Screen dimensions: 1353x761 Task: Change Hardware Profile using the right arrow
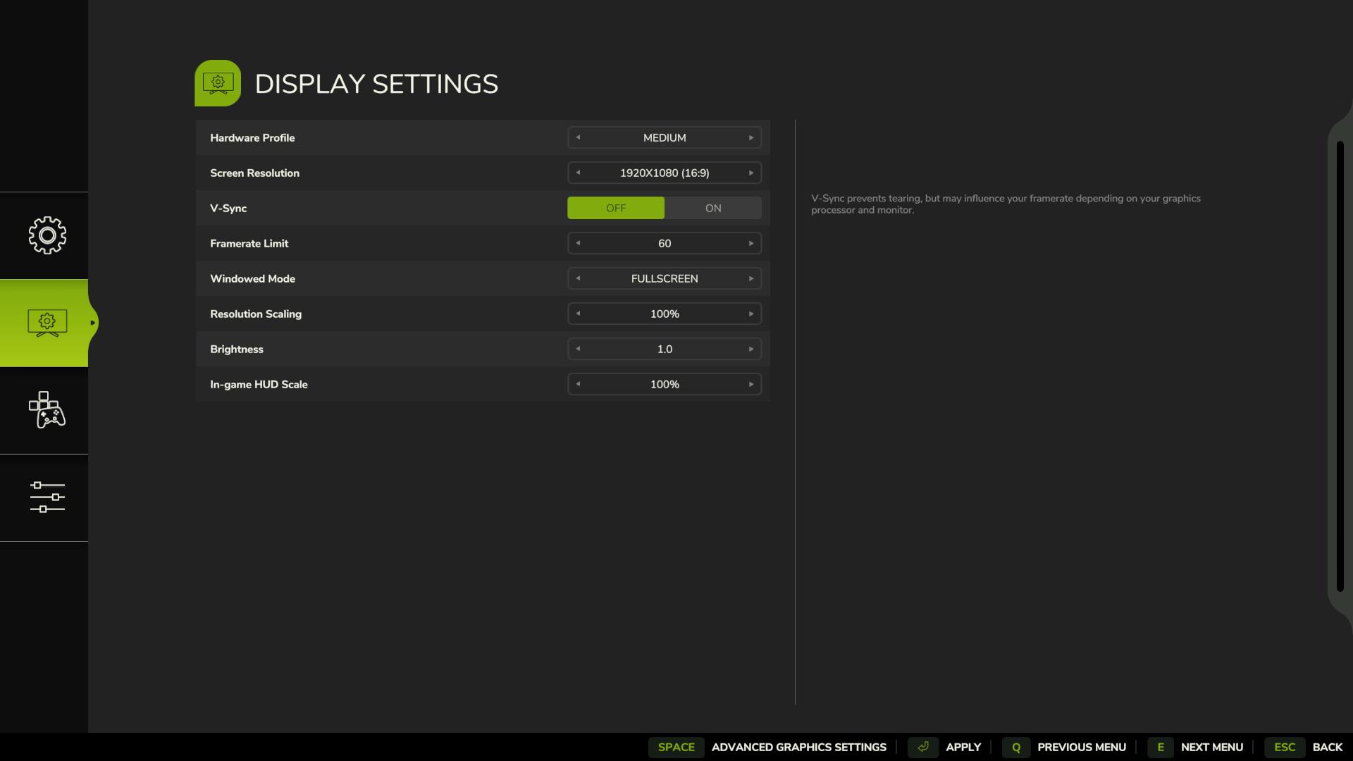(x=750, y=137)
